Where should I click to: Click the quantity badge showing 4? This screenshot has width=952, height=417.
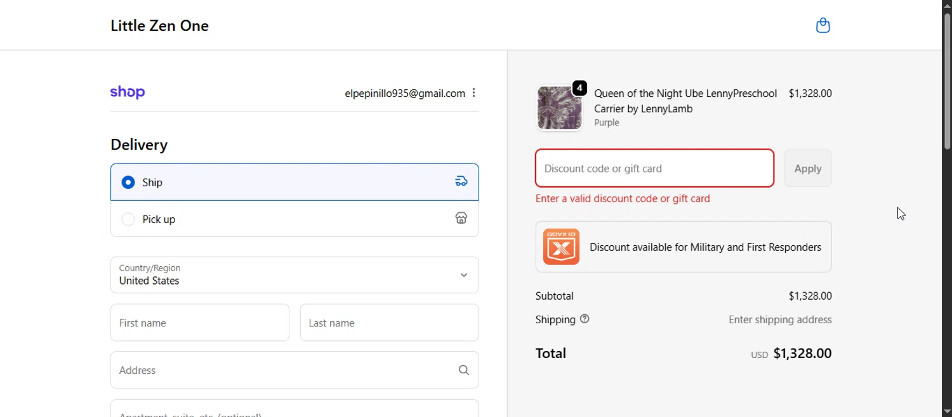pos(579,88)
